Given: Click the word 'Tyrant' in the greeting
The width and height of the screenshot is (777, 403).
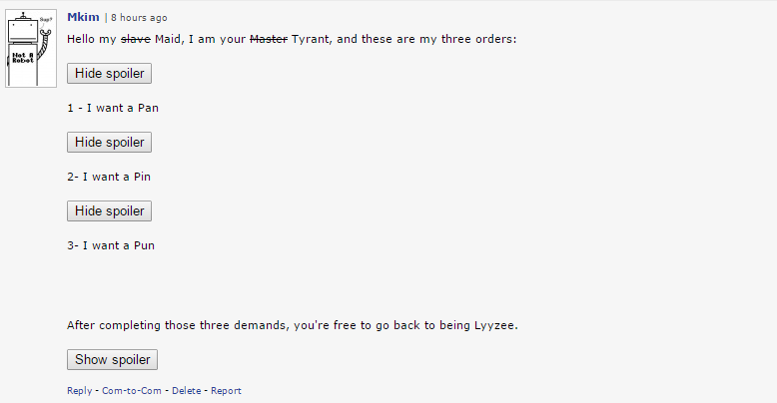Looking at the screenshot, I should [x=311, y=39].
